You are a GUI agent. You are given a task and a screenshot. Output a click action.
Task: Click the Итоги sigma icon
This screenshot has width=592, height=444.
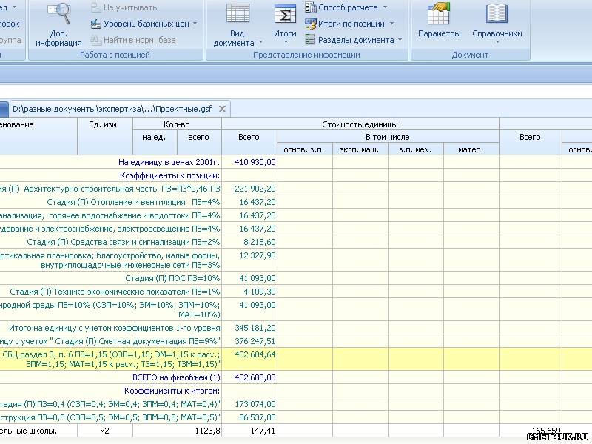[285, 14]
